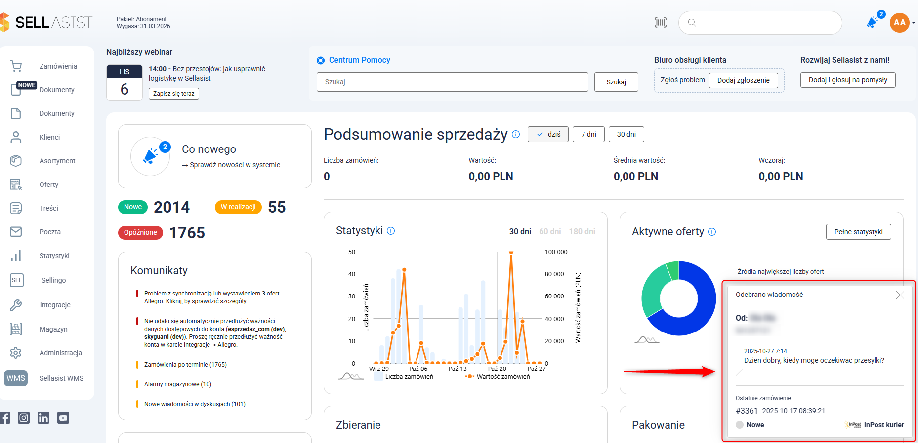Open the Instagram social icon
918x443 pixels.
point(24,418)
